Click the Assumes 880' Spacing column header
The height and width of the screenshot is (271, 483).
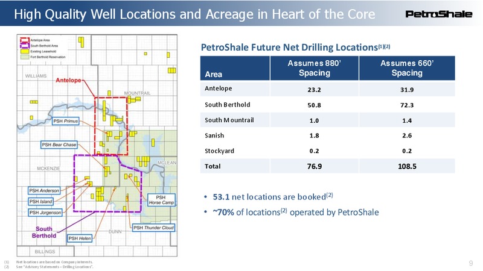coord(314,68)
